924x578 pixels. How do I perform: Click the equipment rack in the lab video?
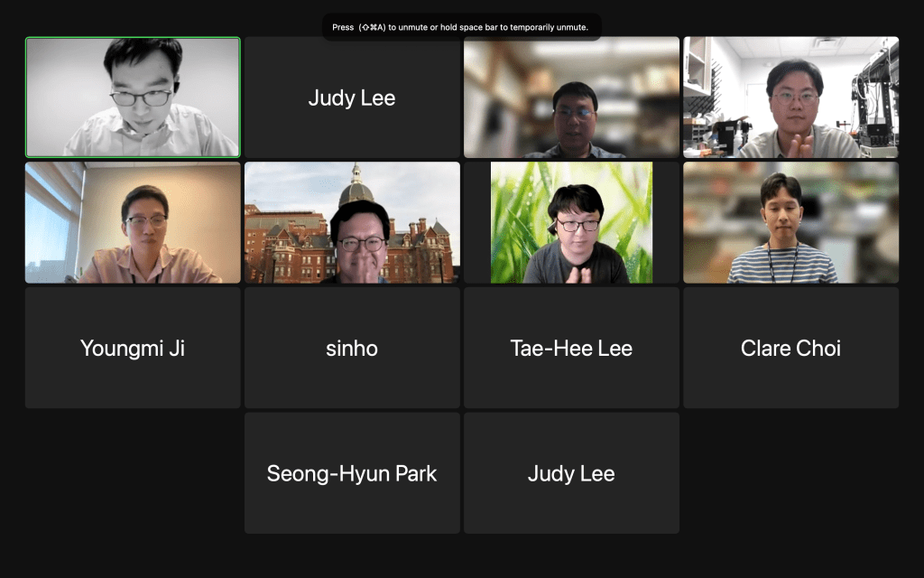pyautogui.click(x=875, y=100)
